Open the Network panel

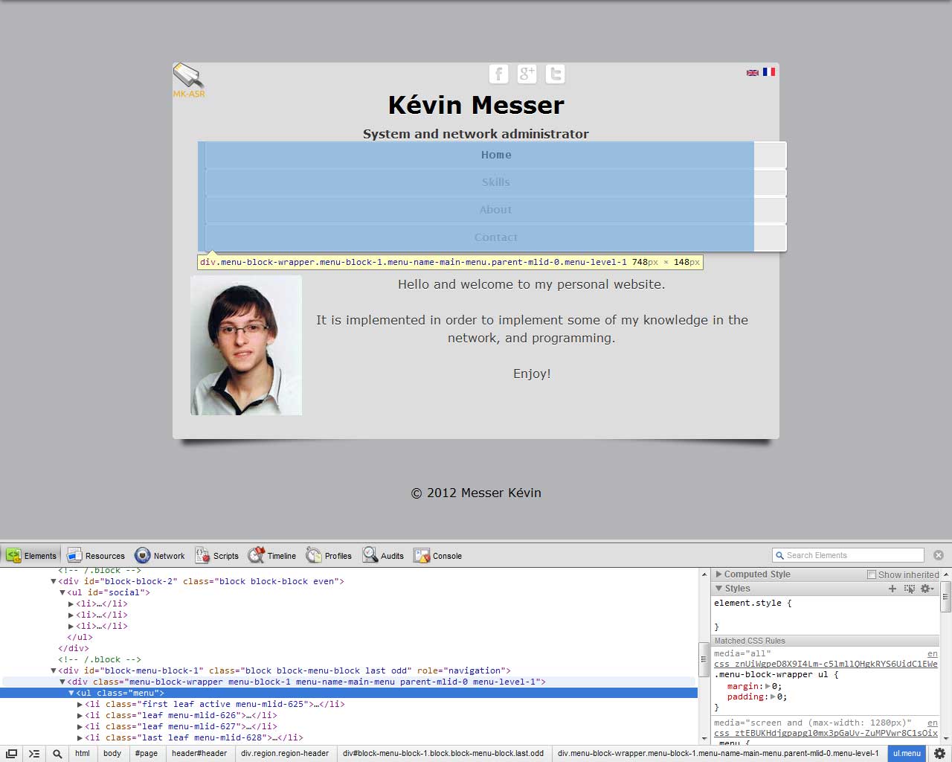pyautogui.click(x=159, y=555)
